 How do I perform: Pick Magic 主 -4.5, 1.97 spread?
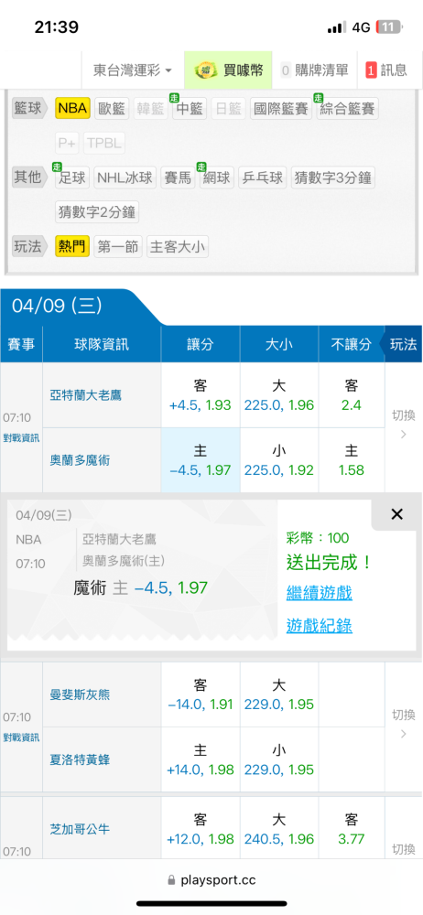coord(200,460)
